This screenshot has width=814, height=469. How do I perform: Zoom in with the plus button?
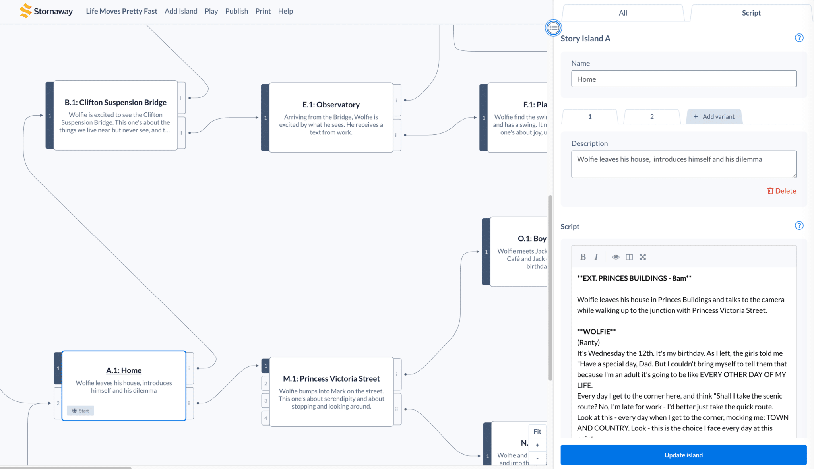(x=537, y=445)
